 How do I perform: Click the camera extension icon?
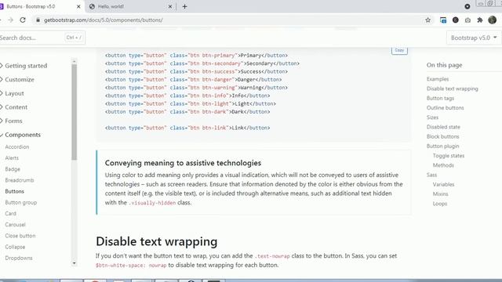coord(467,20)
